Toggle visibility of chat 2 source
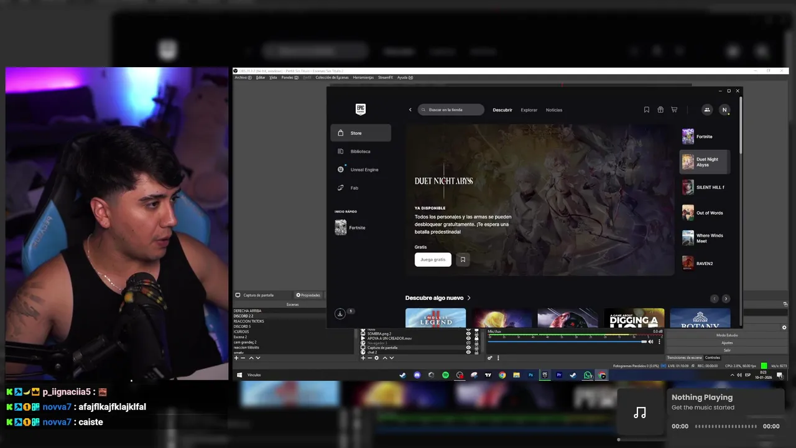Screen dimensions: 796x448 [468, 352]
